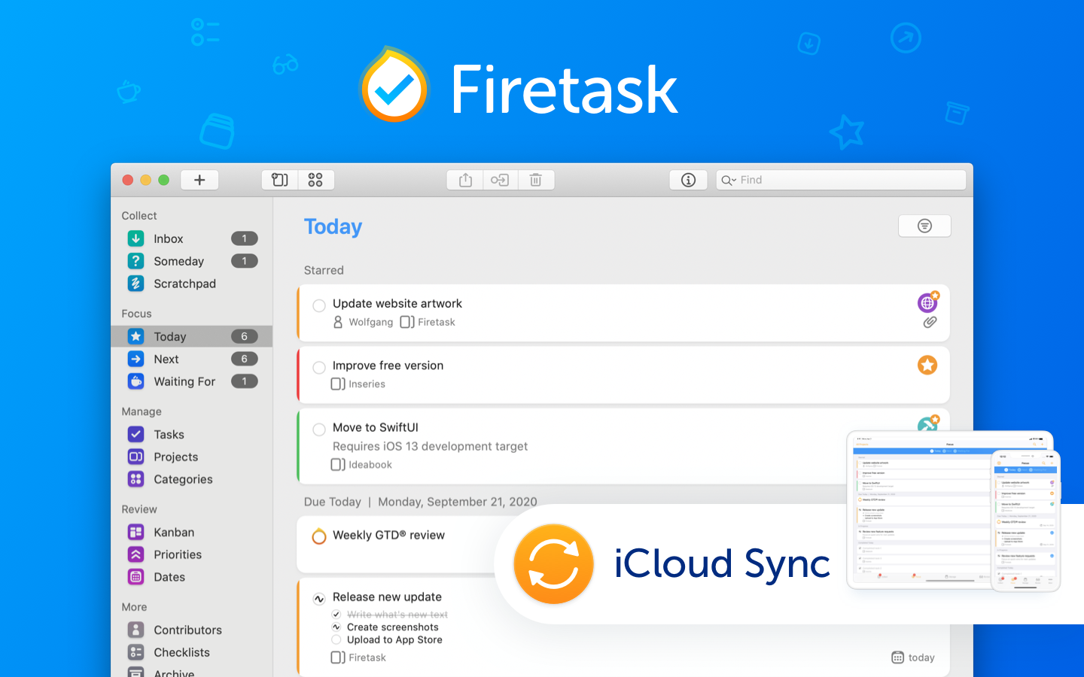Click the categories grid toolbar icon

click(315, 180)
